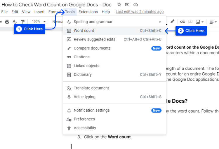Click the Ctrl+Shift+C shortcut text
Viewport: 219px width, 149px height.
(151, 31)
